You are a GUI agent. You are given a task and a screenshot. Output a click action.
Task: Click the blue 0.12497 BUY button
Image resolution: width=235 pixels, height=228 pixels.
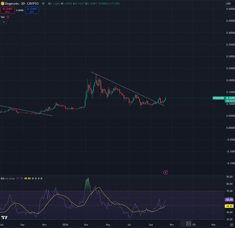click(32, 10)
